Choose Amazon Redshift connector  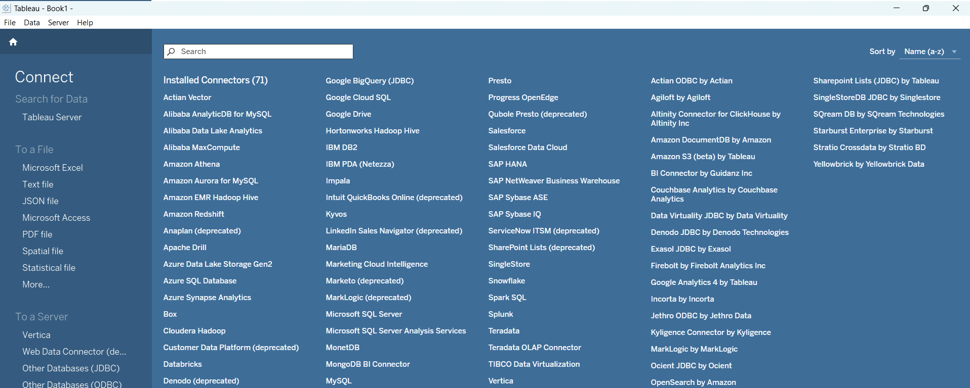[x=194, y=214]
